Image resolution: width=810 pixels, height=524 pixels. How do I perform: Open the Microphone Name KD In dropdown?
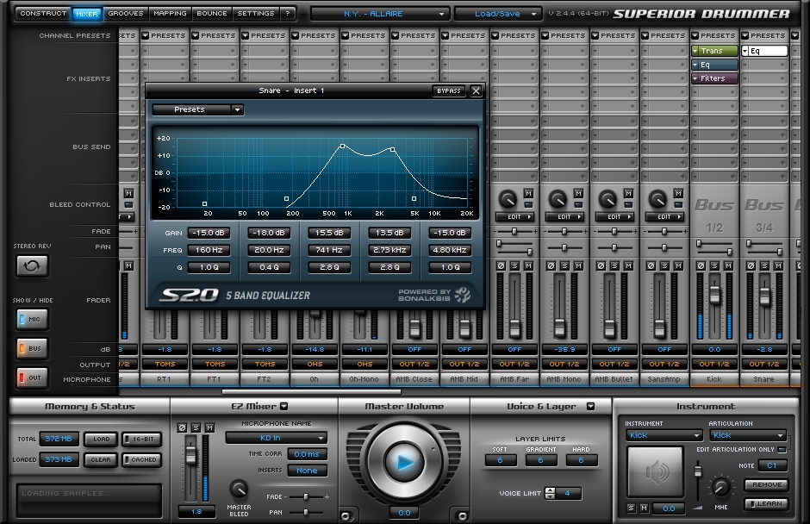(277, 438)
